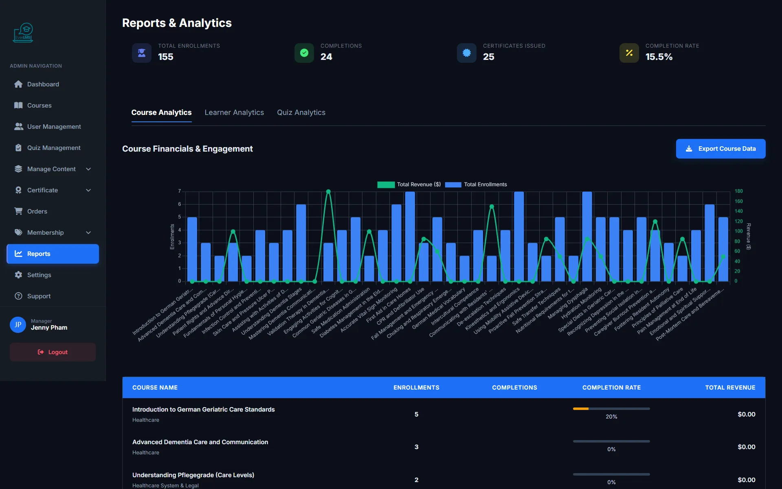This screenshot has height=489, width=782.
Task: Click the Export Course Data button
Action: click(x=720, y=149)
